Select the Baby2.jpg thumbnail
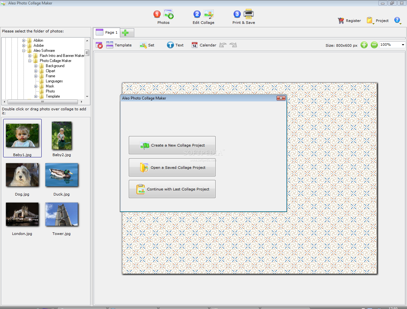The image size is (407, 309). point(62,138)
